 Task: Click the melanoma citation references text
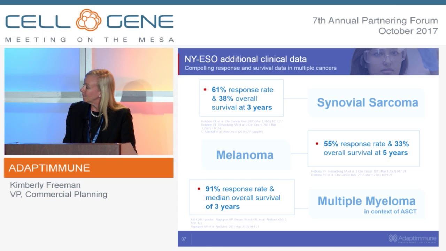[359, 173]
